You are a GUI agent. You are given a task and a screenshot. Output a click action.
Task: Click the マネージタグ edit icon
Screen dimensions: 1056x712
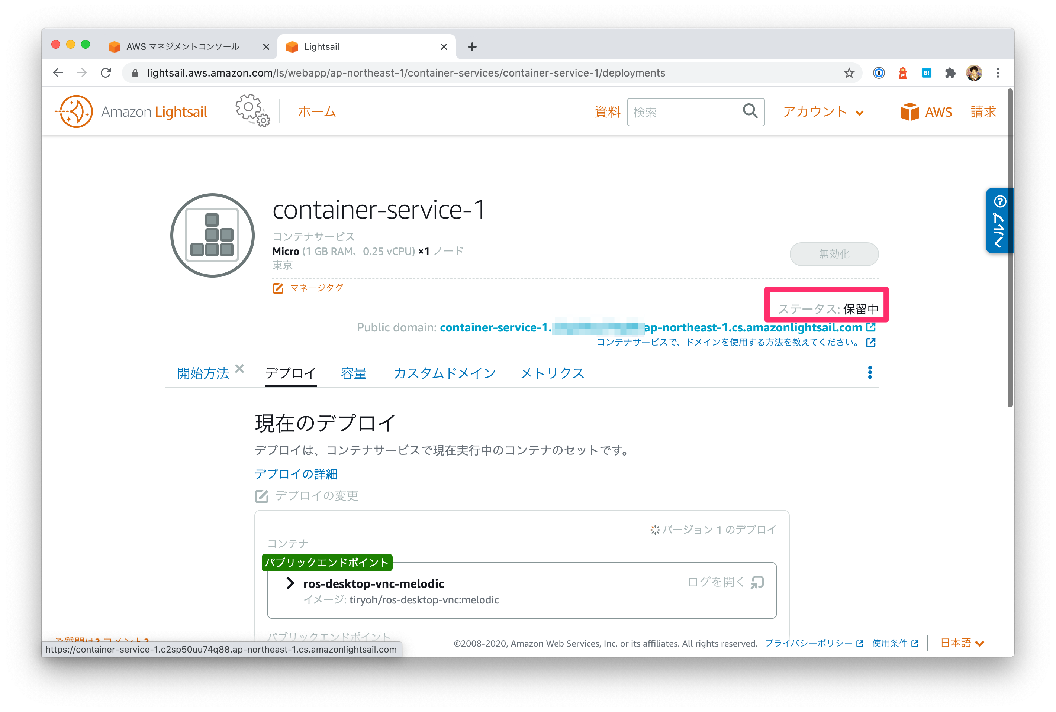click(278, 288)
